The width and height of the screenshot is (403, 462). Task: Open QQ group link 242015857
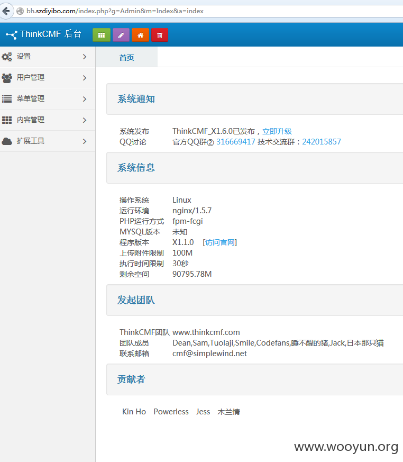coord(322,142)
